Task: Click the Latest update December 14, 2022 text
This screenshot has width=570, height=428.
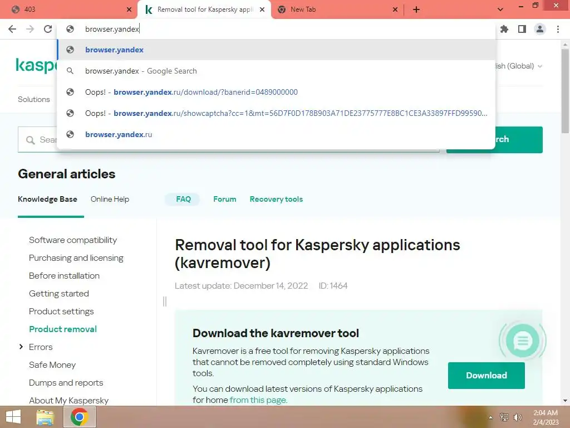Action: tap(242, 286)
